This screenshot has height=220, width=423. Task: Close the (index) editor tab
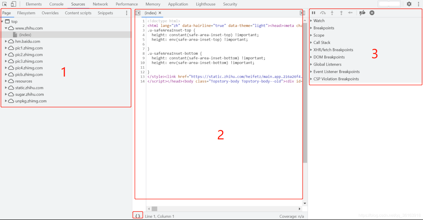[x=160, y=13]
